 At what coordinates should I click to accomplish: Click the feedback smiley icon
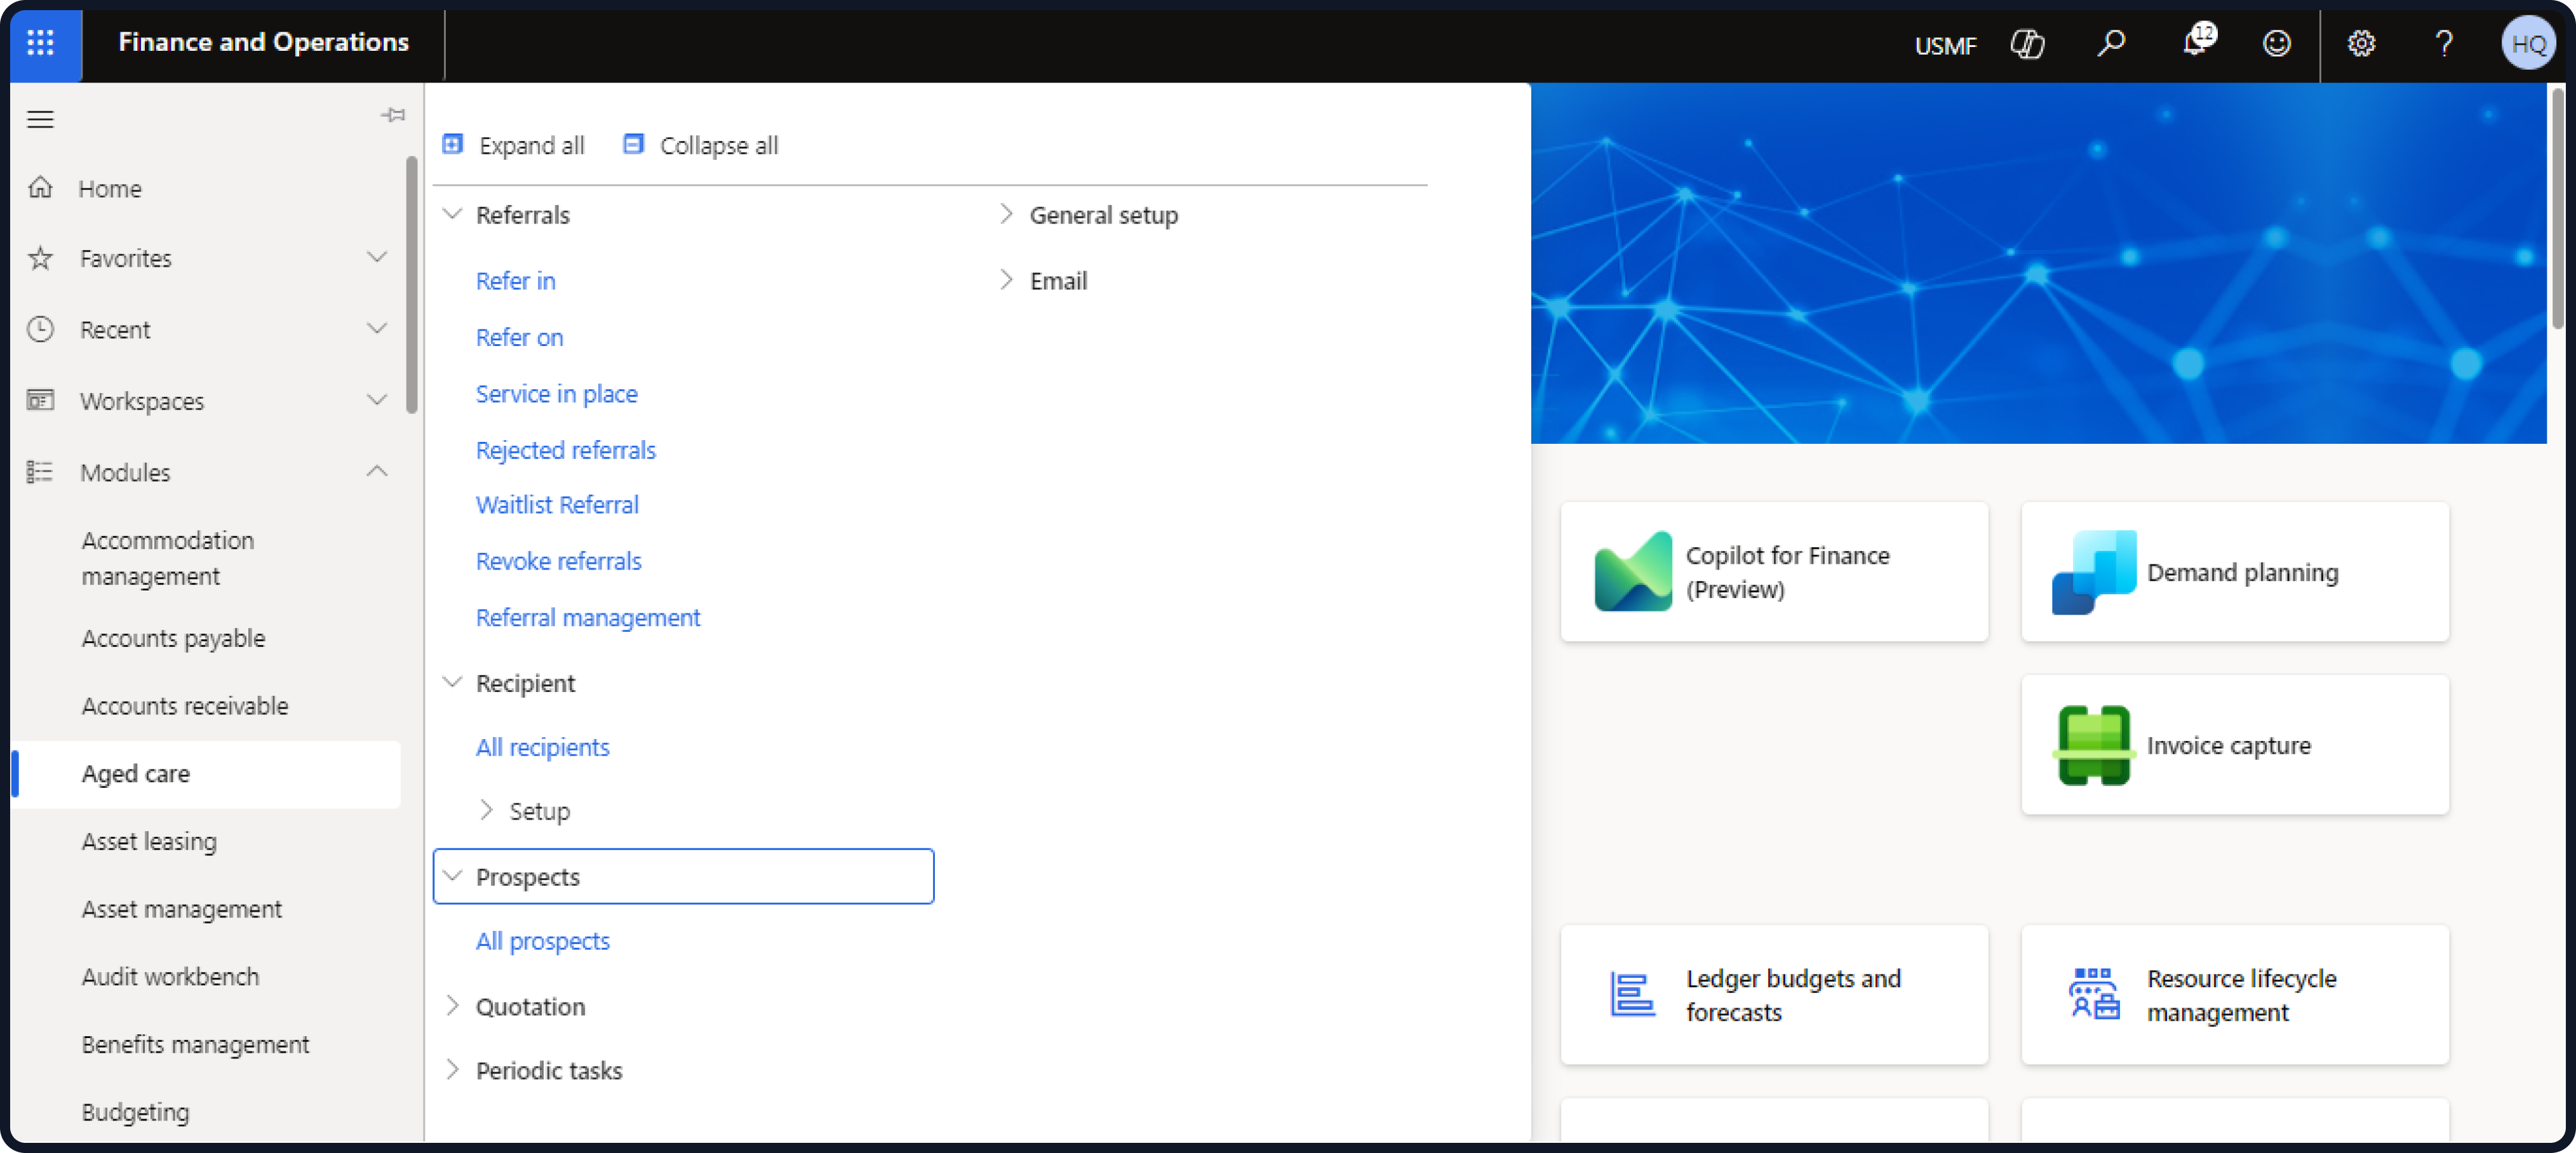click(x=2277, y=43)
